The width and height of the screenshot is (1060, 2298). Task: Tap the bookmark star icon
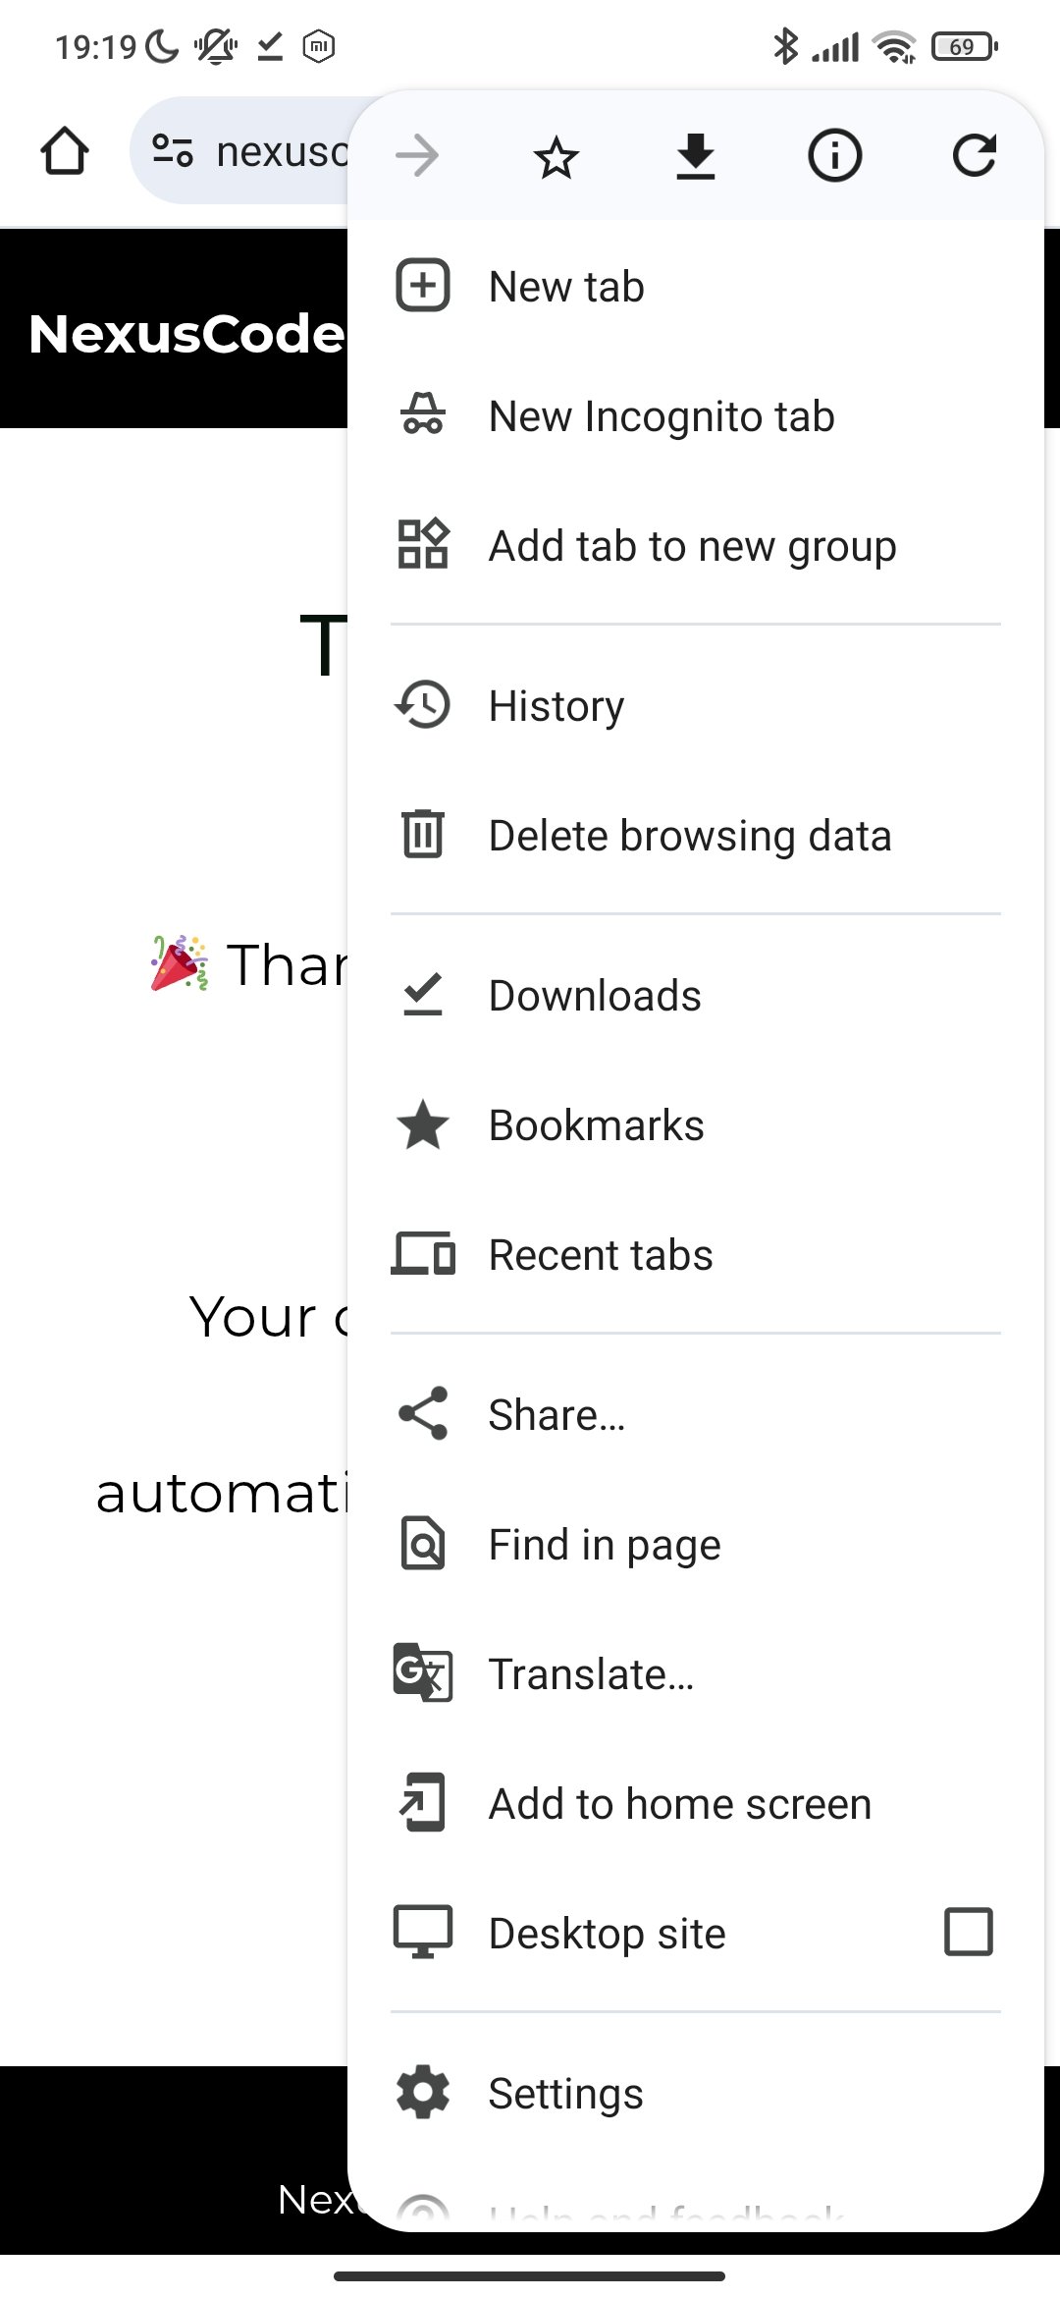[556, 156]
